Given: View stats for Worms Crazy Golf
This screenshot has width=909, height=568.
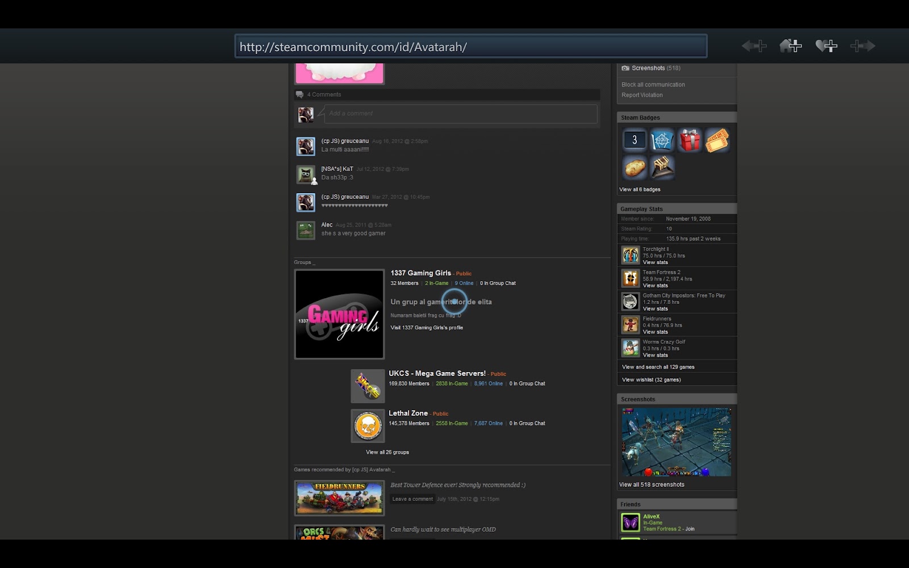Looking at the screenshot, I should tap(655, 356).
